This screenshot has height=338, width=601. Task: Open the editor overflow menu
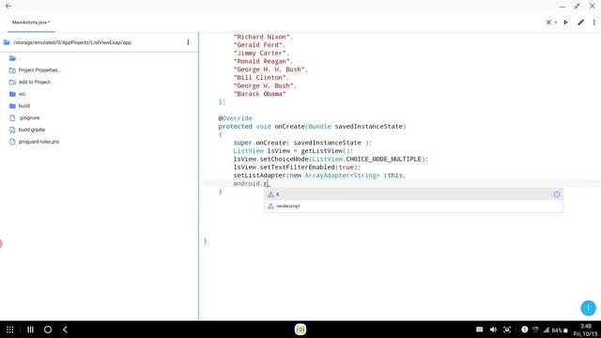594,23
